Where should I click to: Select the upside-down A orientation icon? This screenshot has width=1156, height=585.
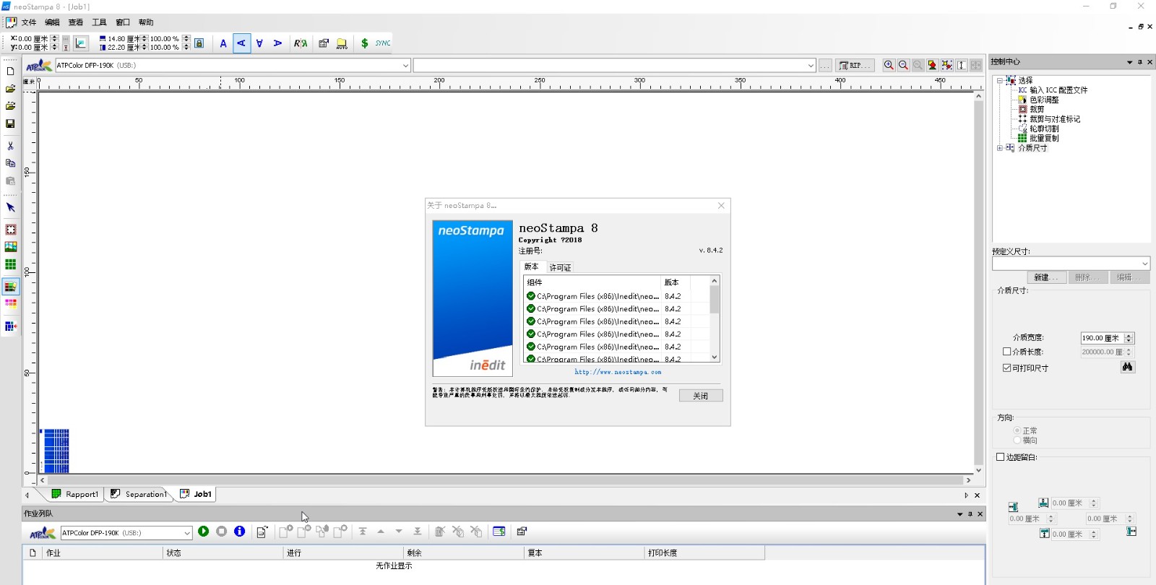tap(259, 43)
